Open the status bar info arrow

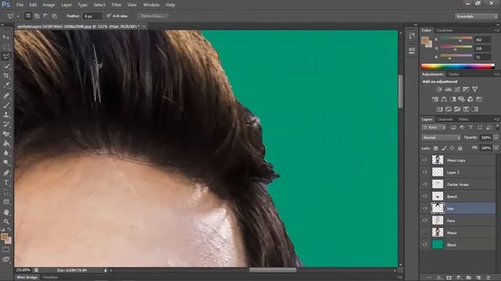point(105,271)
